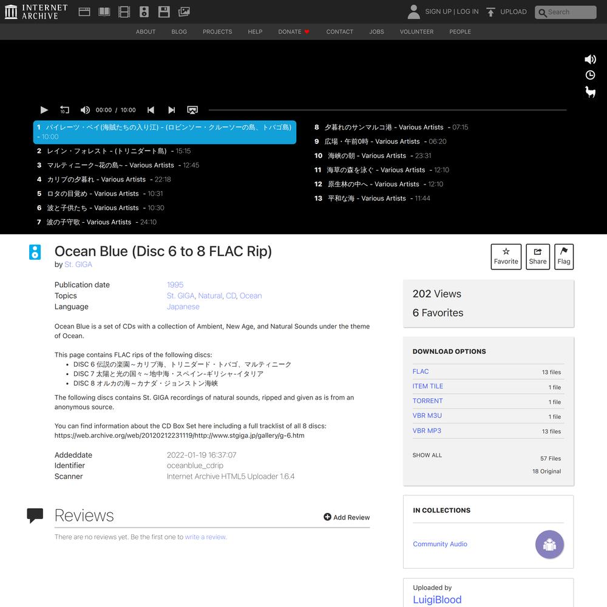Image resolution: width=607 pixels, height=607 pixels.
Task: Open the VOLUNTEER menu item
Action: tap(416, 32)
